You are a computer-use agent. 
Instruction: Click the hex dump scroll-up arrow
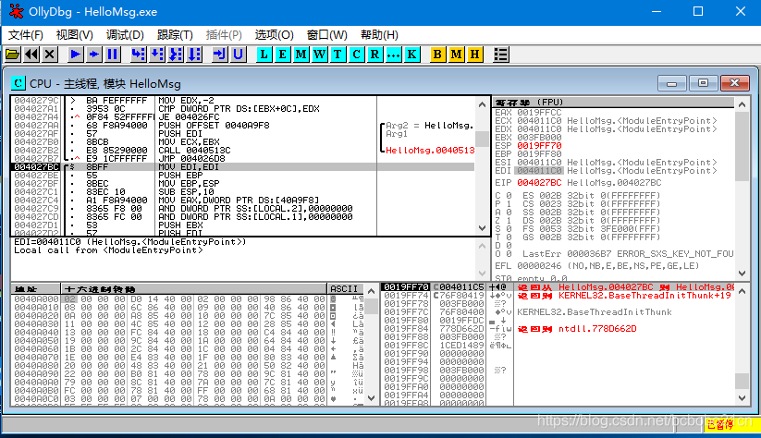click(372, 291)
